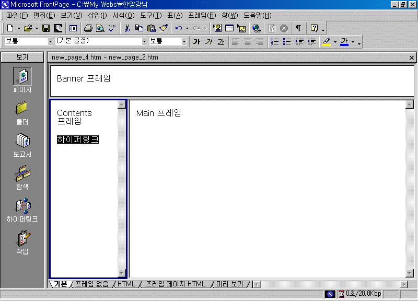Click the Insert Table icon
The image size is (418, 301).
[x=229, y=28]
